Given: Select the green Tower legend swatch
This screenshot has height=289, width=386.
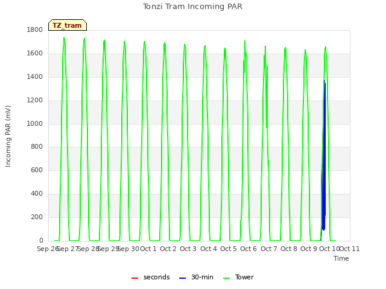Looking at the screenshot, I should [x=226, y=278].
